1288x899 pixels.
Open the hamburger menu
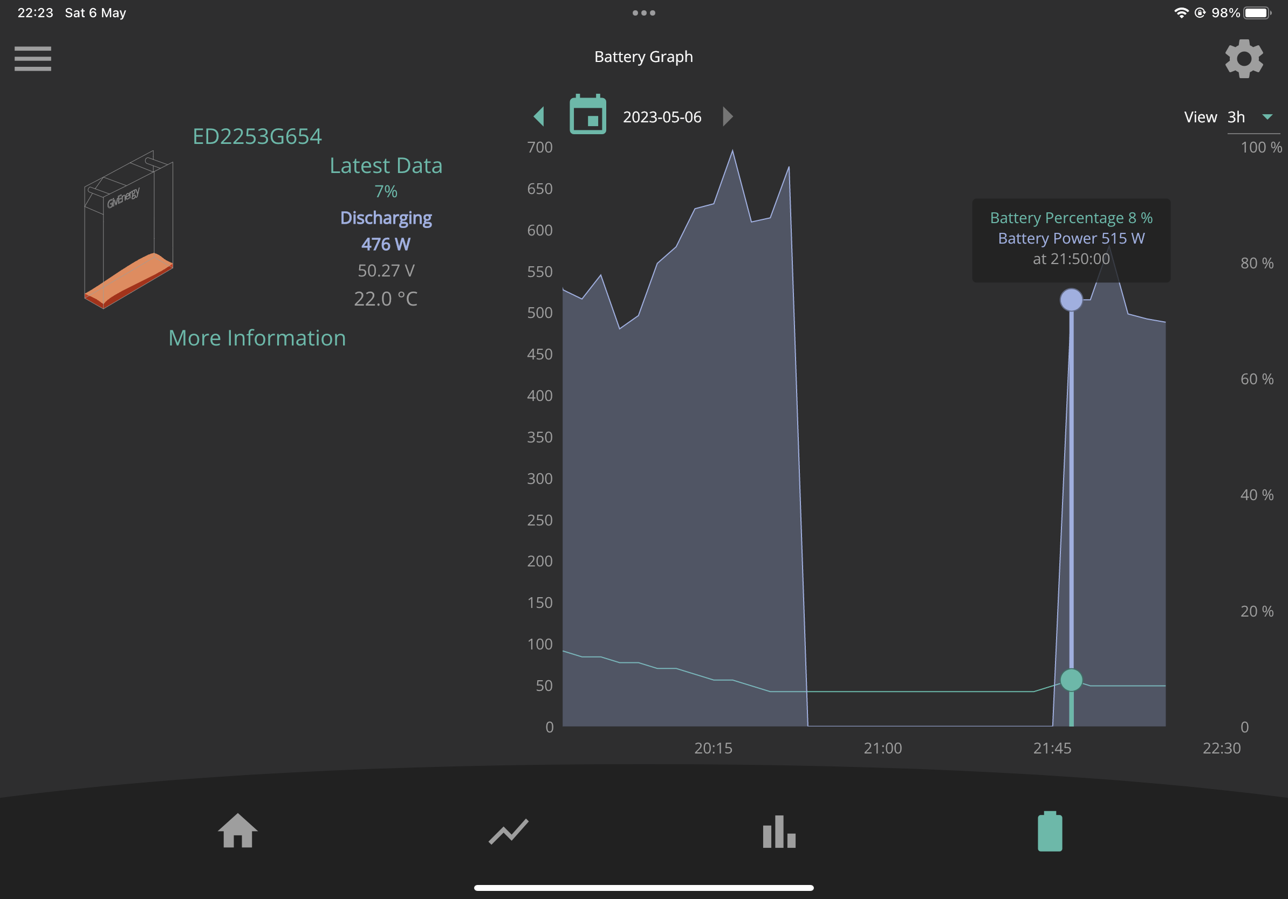(32, 59)
